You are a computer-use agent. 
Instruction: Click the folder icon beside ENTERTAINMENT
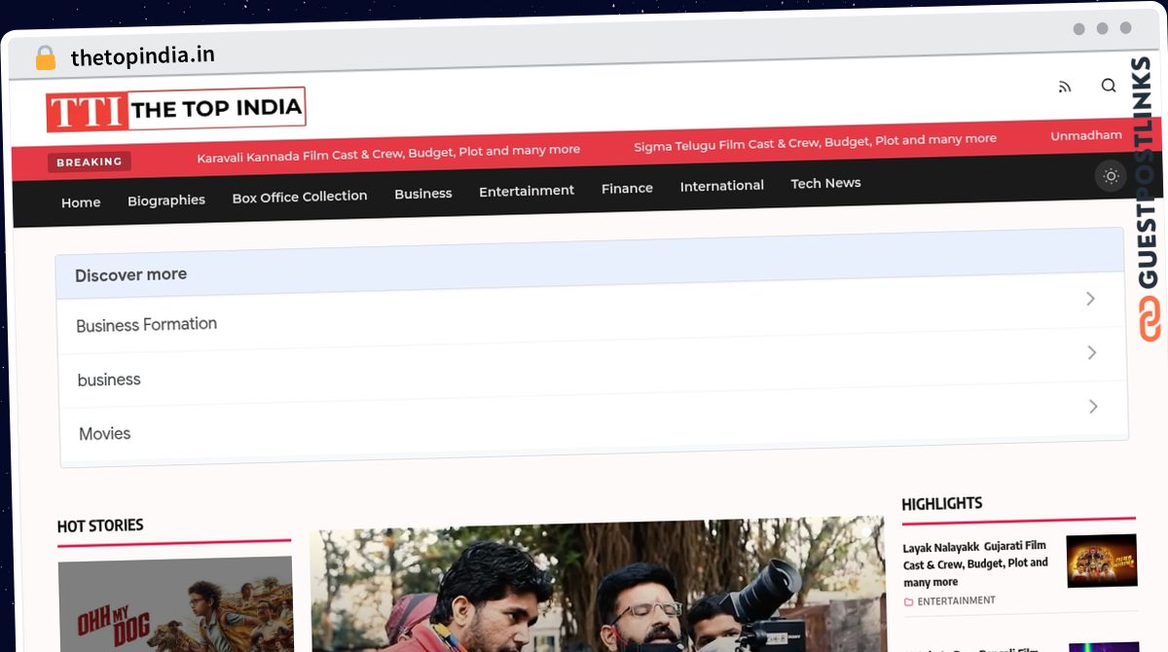click(x=909, y=602)
